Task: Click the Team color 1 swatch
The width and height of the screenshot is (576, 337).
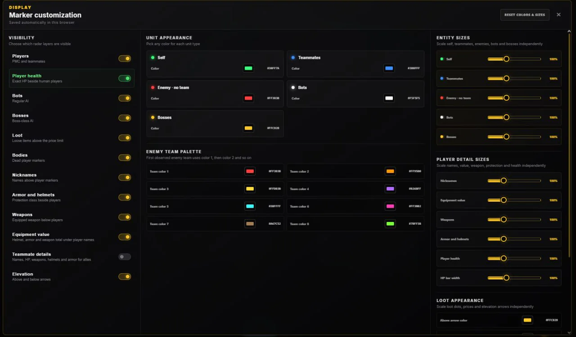Action: click(250, 171)
